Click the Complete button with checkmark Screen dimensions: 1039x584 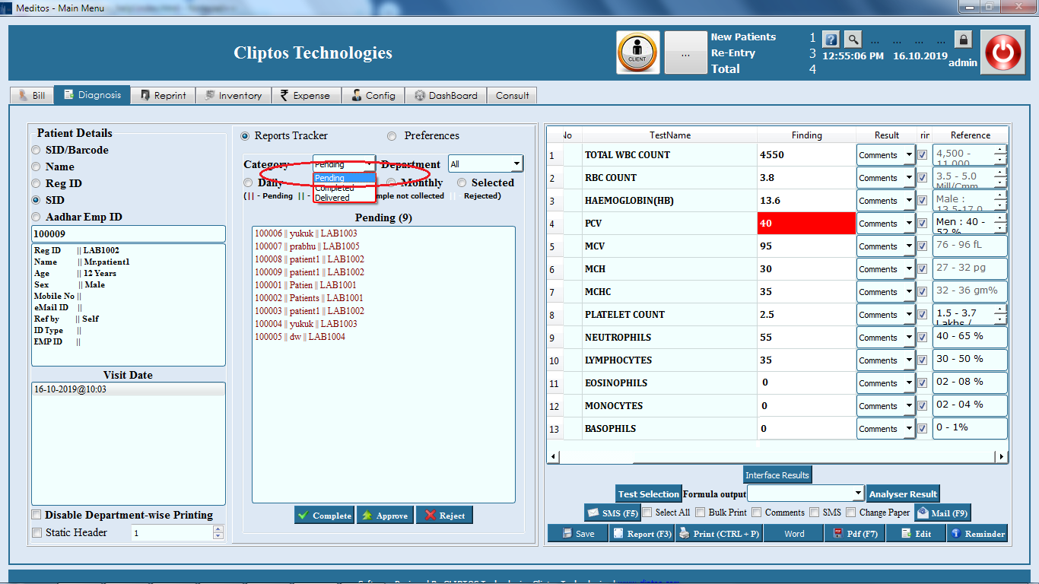[x=324, y=515]
